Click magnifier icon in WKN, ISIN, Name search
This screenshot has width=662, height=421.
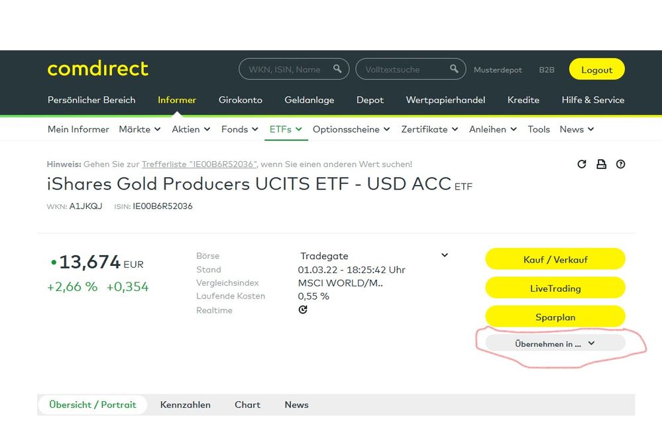coord(337,69)
